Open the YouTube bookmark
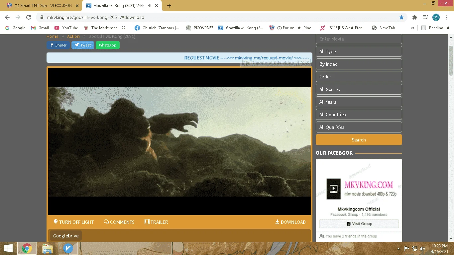454x255 pixels. 66,28
